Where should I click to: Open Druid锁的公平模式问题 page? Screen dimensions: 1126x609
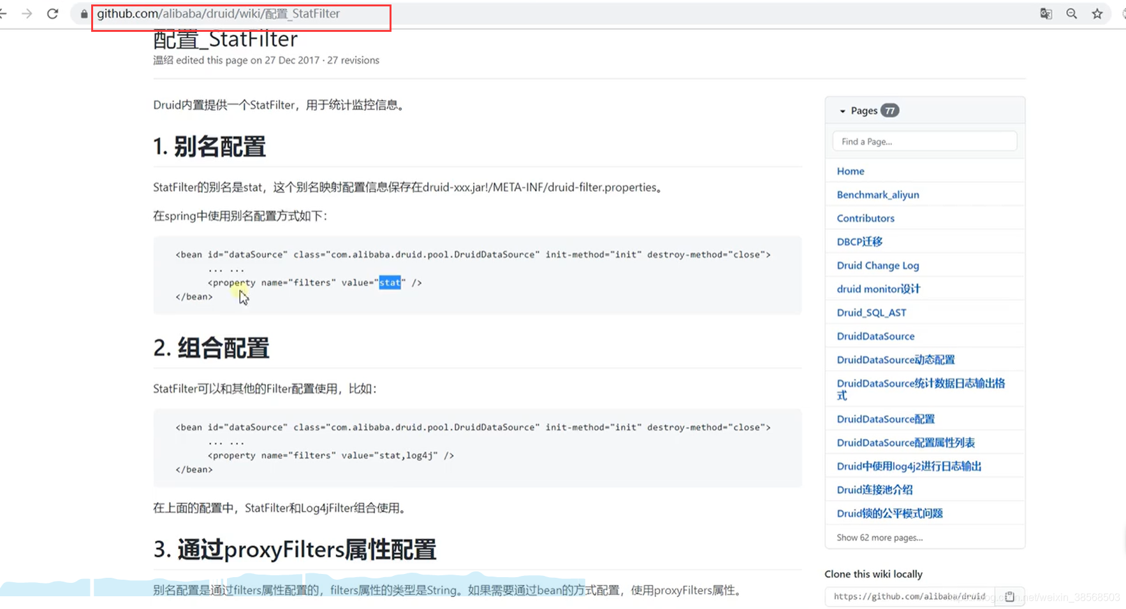click(889, 513)
